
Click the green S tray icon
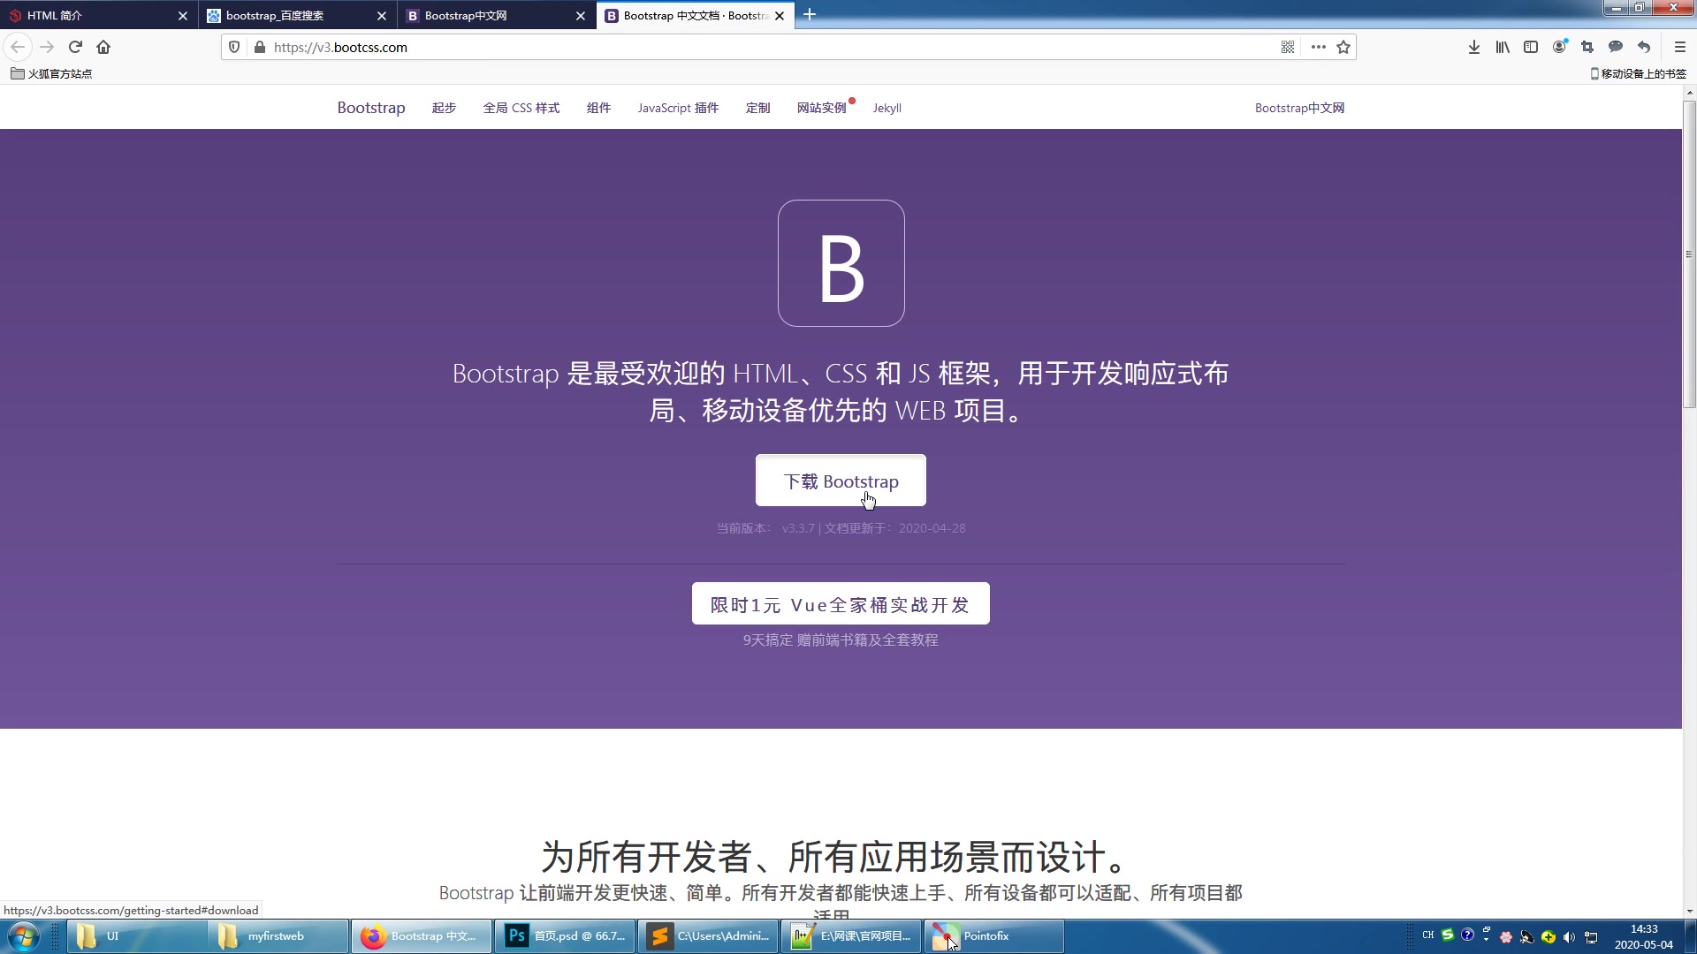pyautogui.click(x=1448, y=935)
